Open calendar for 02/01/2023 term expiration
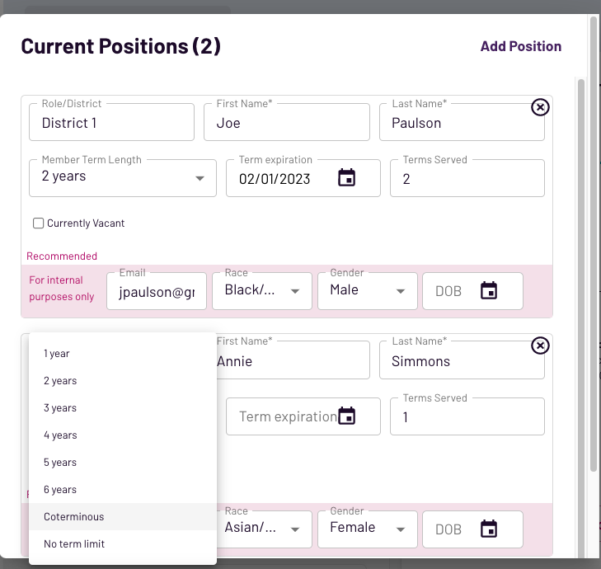601x569 pixels. click(x=347, y=177)
